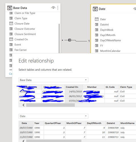The height and width of the screenshot is (142, 136).
Task: Click the 19900711 DateInt cell
Action: point(112,137)
